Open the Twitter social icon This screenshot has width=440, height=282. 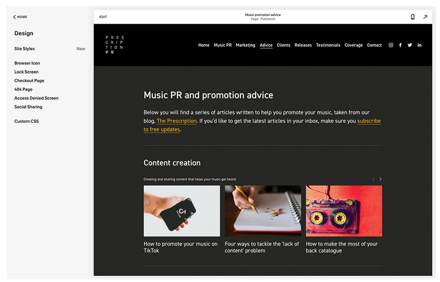[410, 45]
